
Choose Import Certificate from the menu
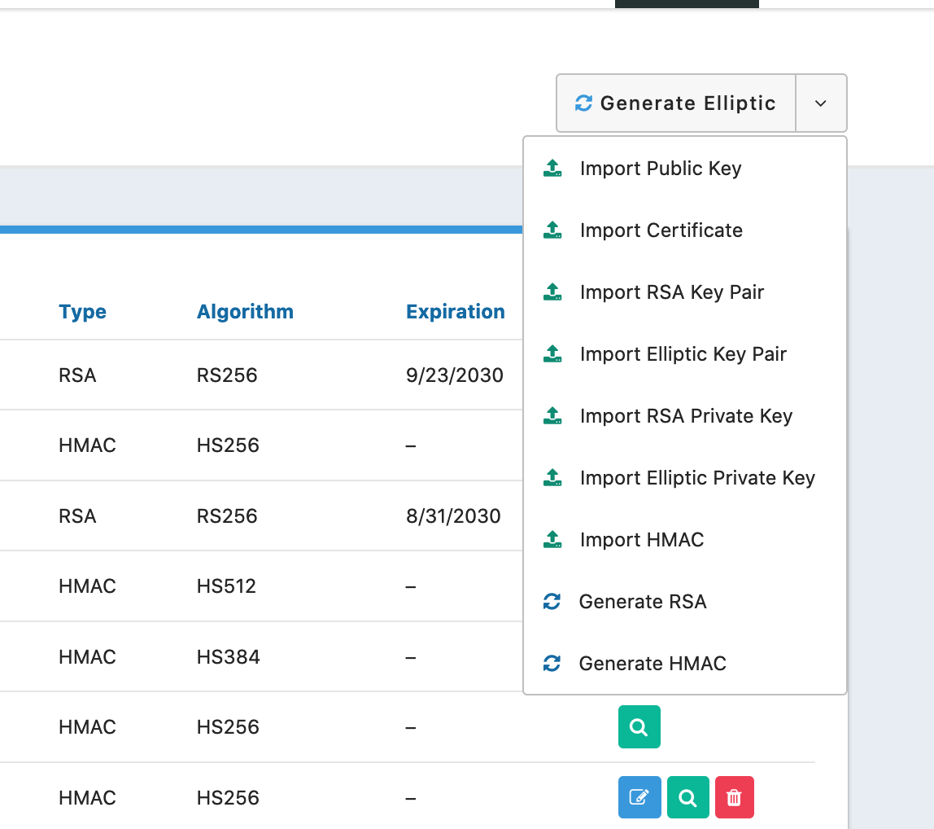[684, 230]
